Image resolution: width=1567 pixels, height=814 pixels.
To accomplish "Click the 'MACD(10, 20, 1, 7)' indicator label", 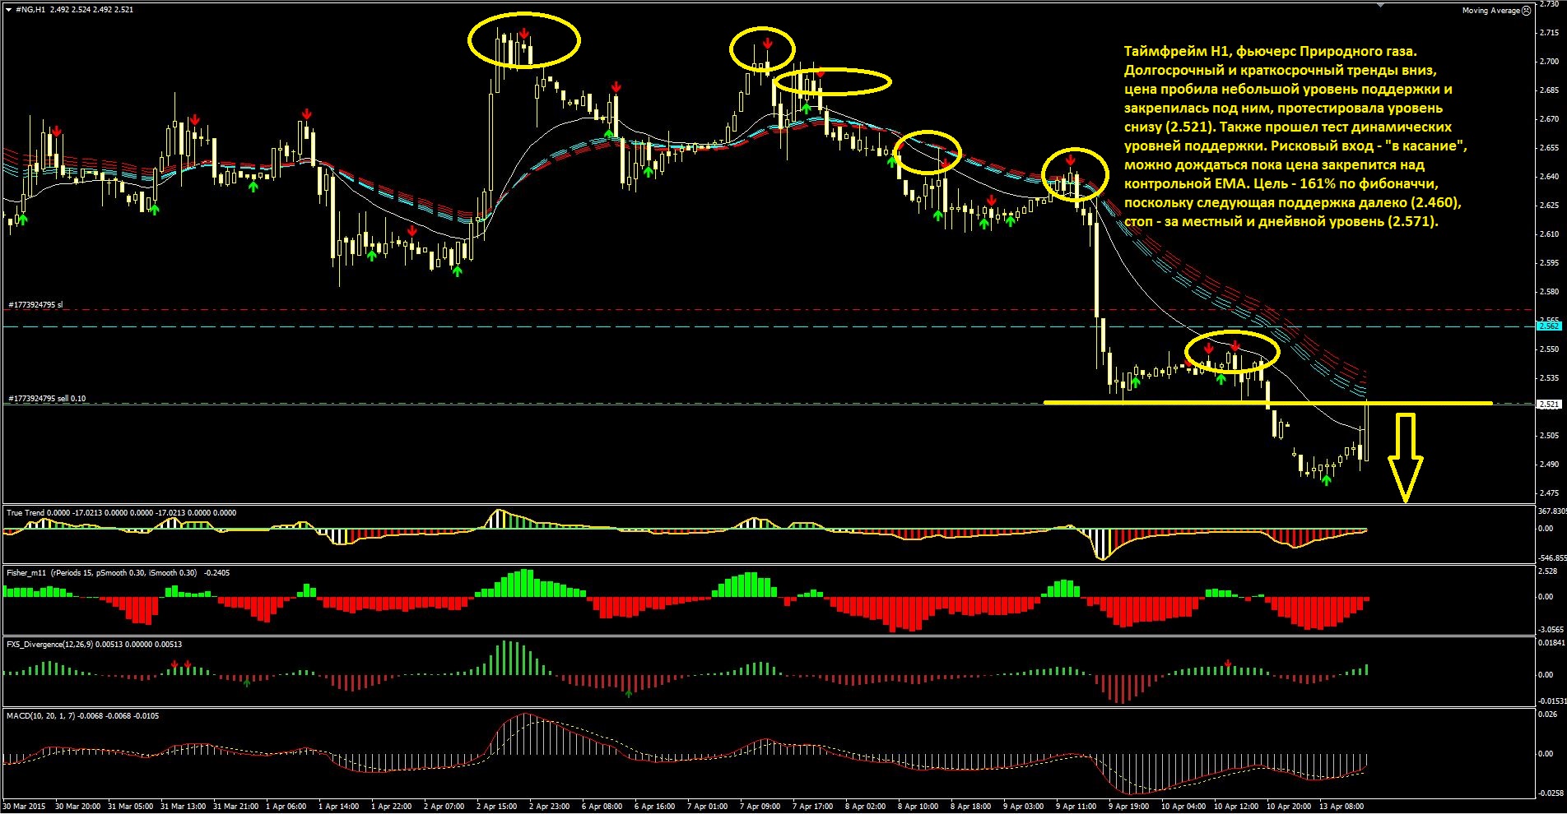I will [x=40, y=716].
